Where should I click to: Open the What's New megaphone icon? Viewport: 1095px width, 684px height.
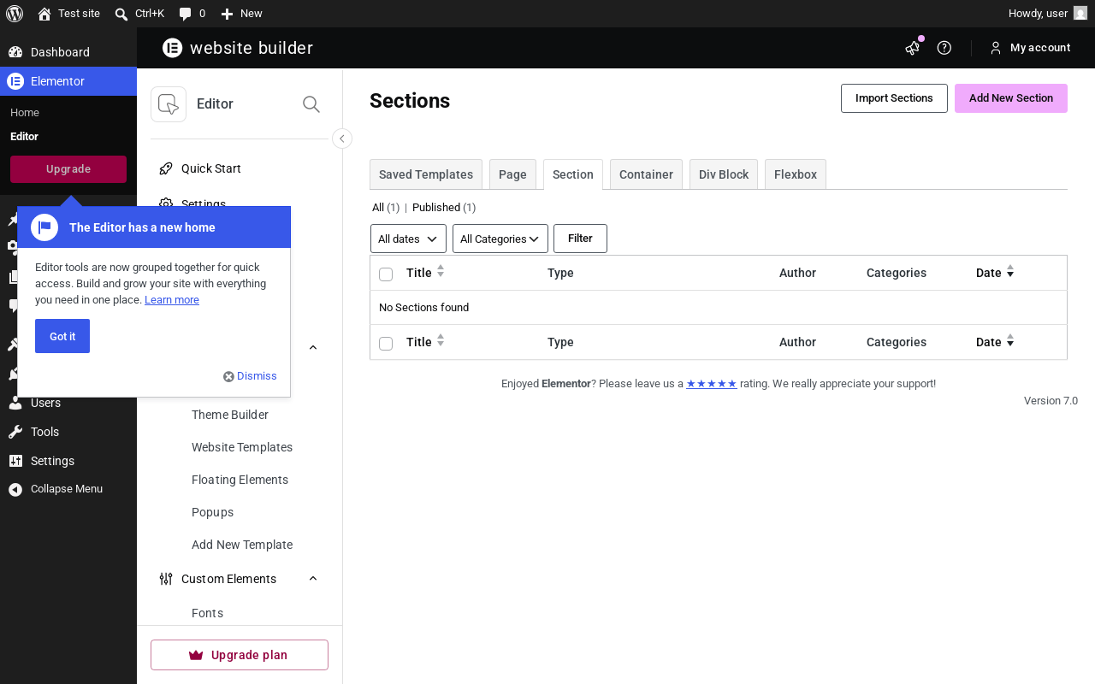[x=913, y=48]
